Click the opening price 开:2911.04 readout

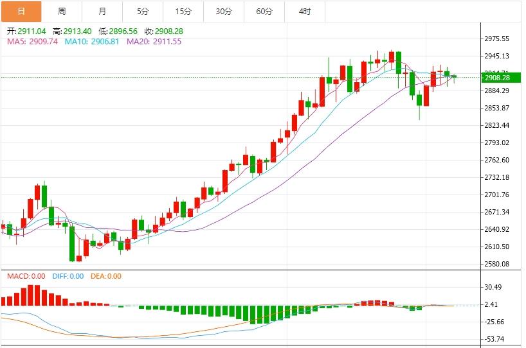27,31
